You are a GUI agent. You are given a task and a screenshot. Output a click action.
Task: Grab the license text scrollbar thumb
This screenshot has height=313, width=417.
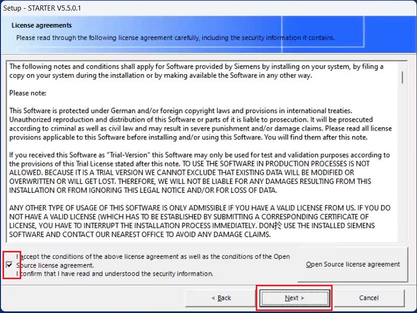[x=402, y=76]
